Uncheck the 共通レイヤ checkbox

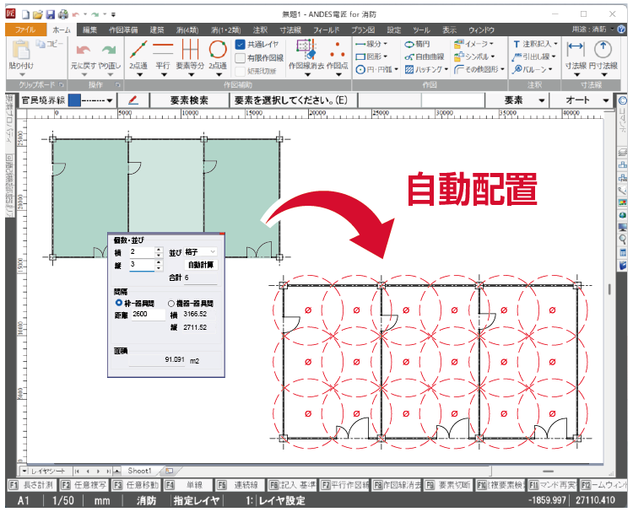click(241, 45)
